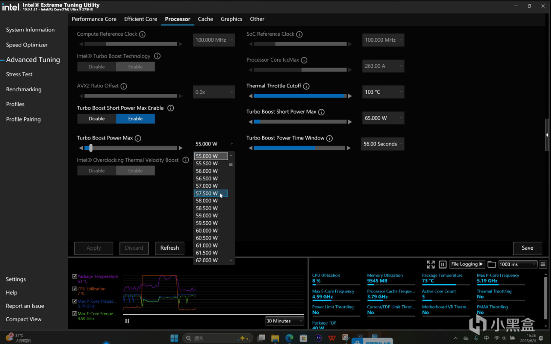Open Thermal Throttle Cutoff info icon
Screen dimensions: 551x344
tap(306, 86)
